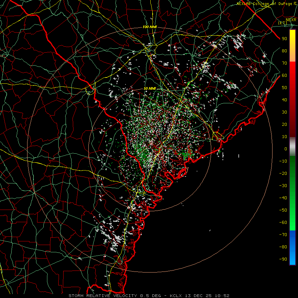This screenshot has height=298, width=298.
Task: Select the -70 value on velocity scale
Action: tap(283, 234)
